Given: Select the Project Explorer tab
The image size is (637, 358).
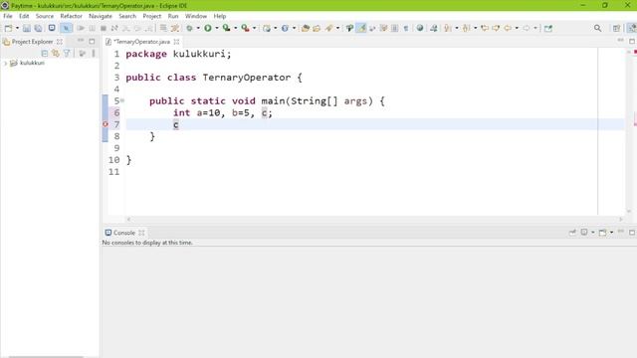Looking at the screenshot, I should coord(32,42).
